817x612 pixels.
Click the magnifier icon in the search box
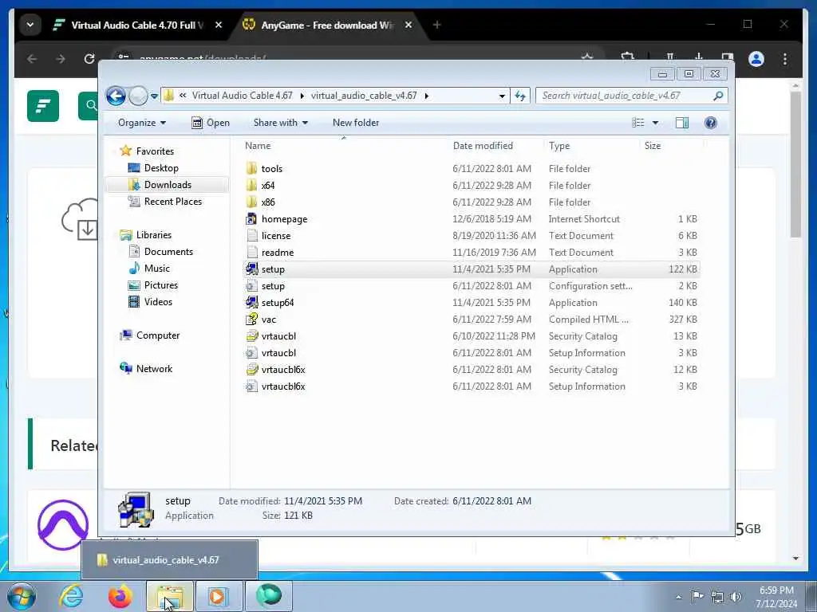tap(719, 96)
